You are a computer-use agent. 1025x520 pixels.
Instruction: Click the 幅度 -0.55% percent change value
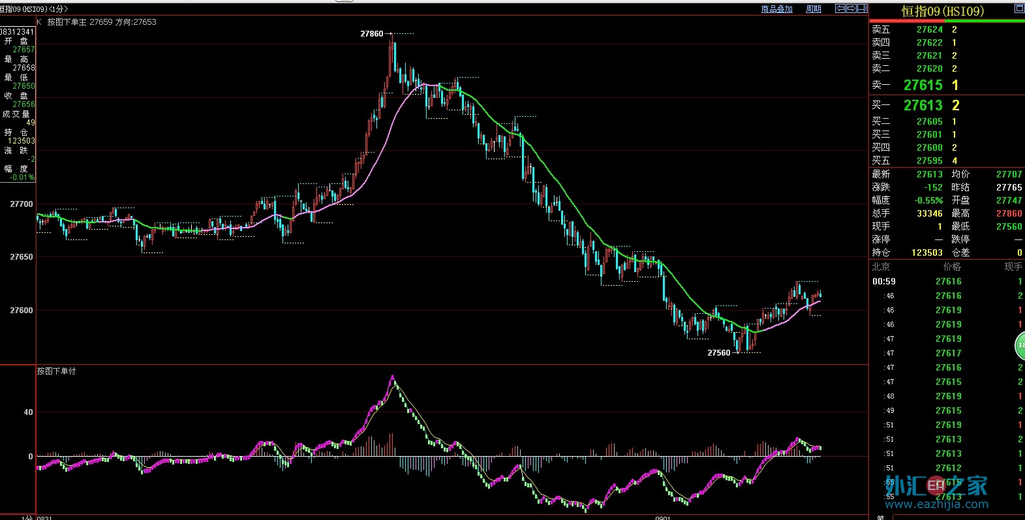tap(928, 200)
